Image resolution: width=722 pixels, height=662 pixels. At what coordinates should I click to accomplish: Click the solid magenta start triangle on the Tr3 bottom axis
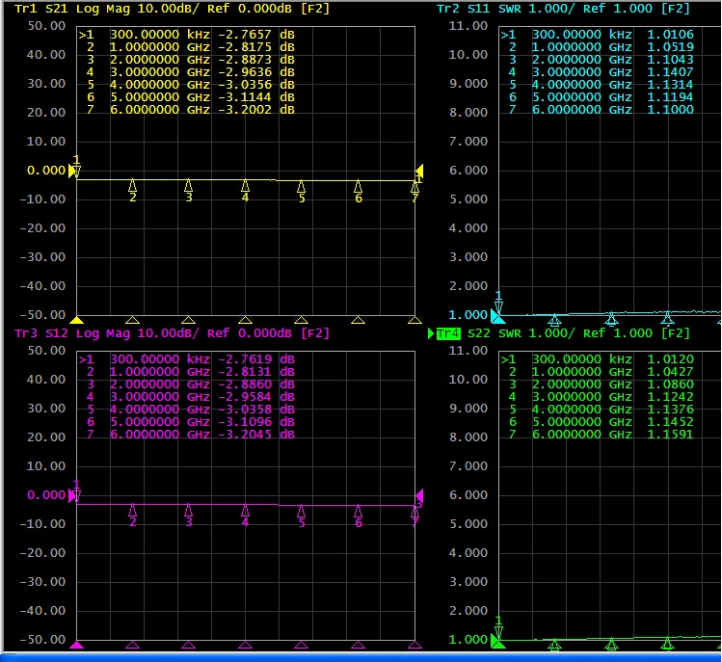[76, 645]
